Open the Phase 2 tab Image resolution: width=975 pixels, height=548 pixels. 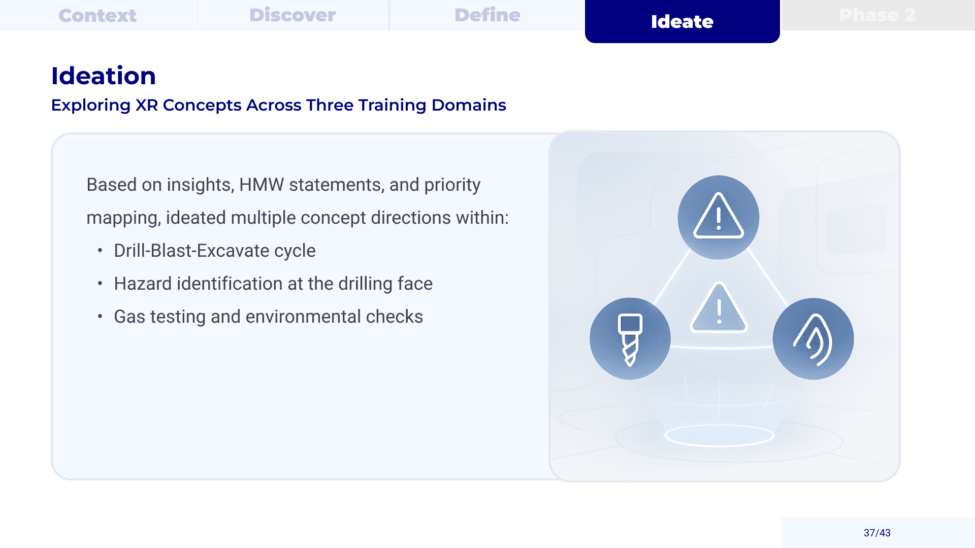click(x=877, y=15)
